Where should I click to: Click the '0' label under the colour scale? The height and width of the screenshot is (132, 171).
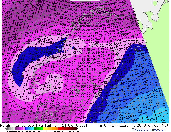(43, 131)
